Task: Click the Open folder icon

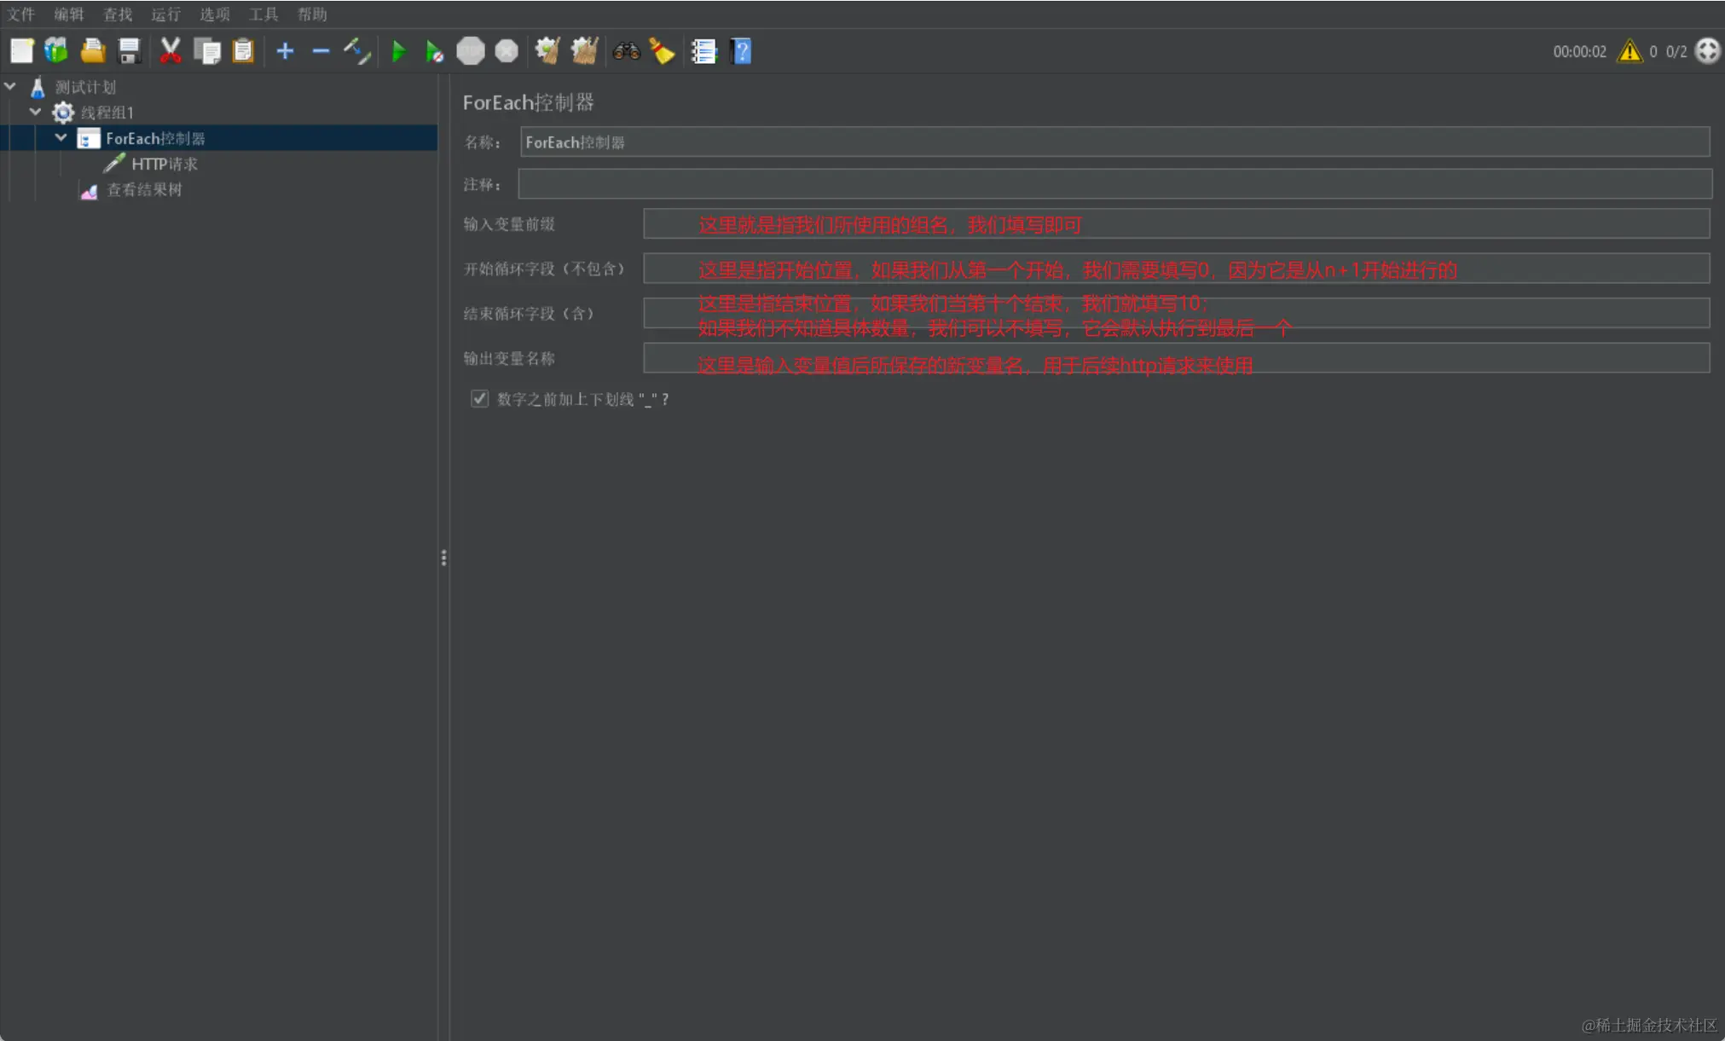Action: 92,52
